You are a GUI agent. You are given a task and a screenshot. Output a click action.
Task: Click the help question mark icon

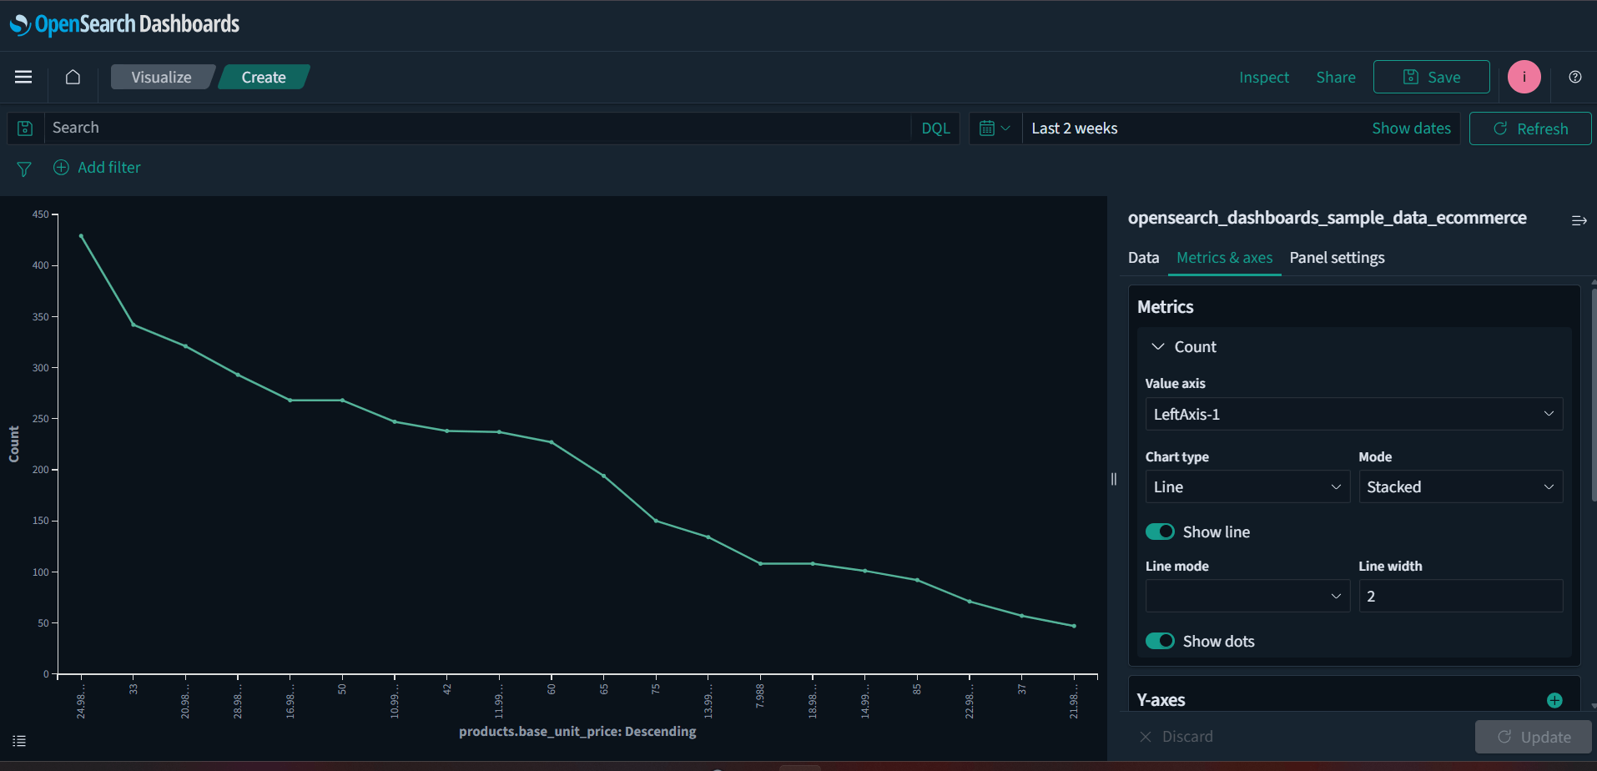pos(1575,77)
